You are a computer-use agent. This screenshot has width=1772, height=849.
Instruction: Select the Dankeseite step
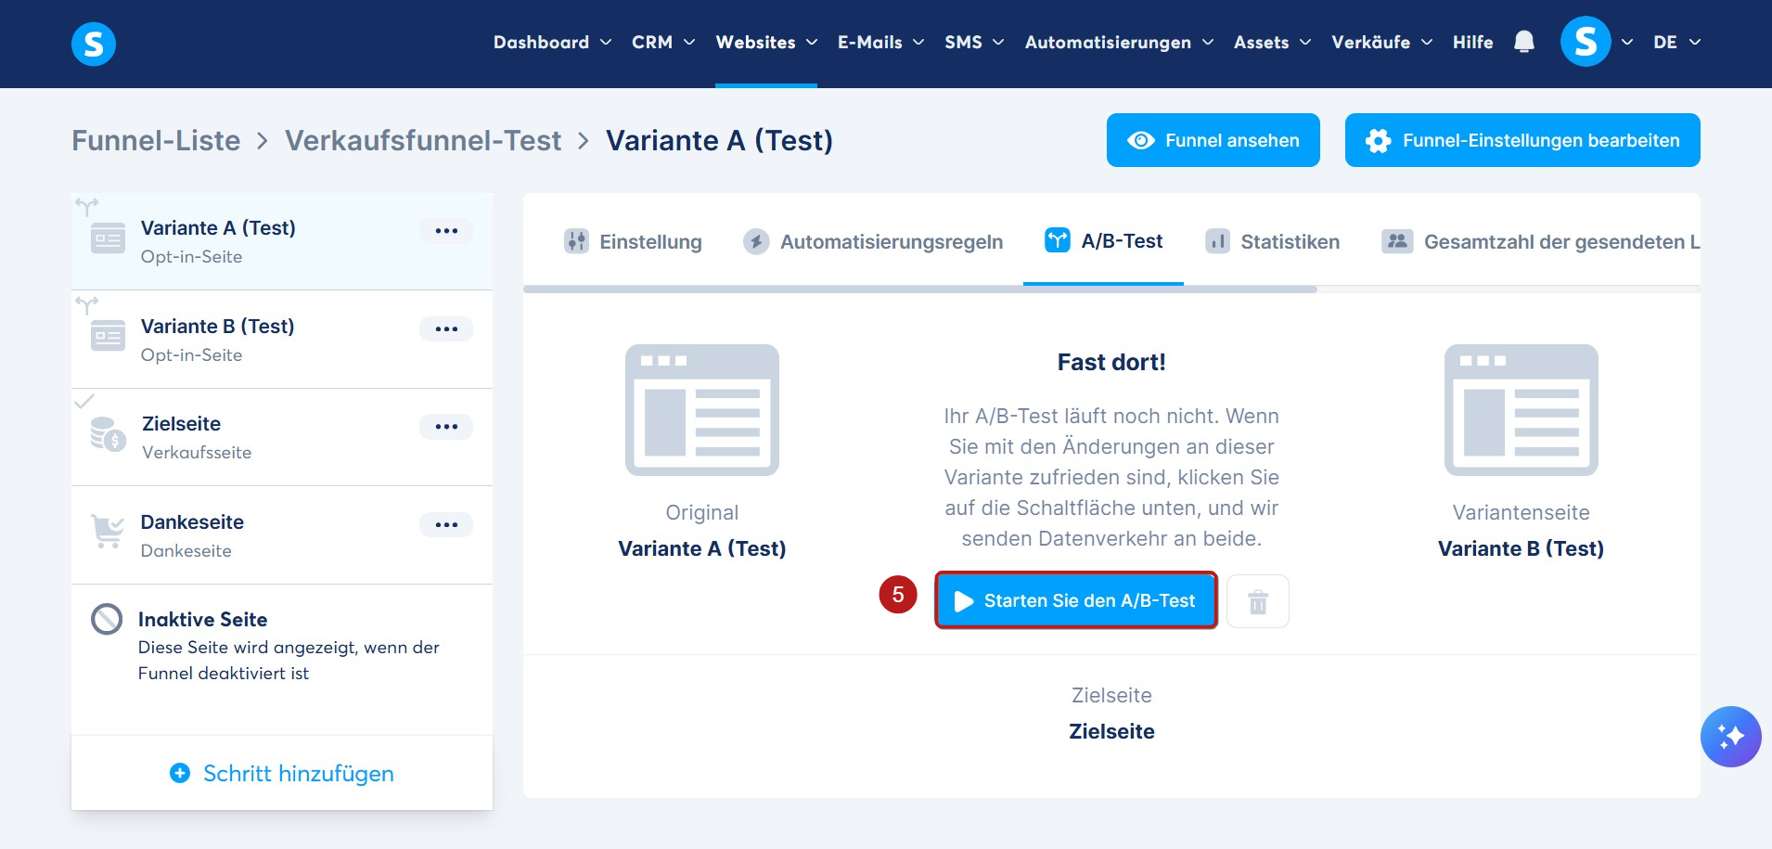282,535
